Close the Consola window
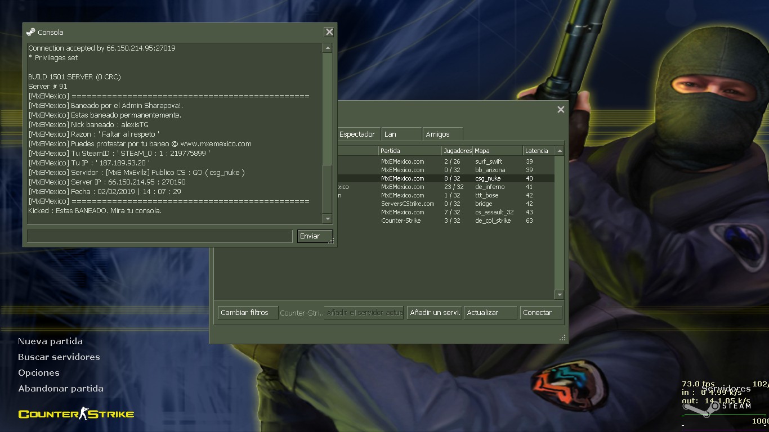 coord(329,32)
